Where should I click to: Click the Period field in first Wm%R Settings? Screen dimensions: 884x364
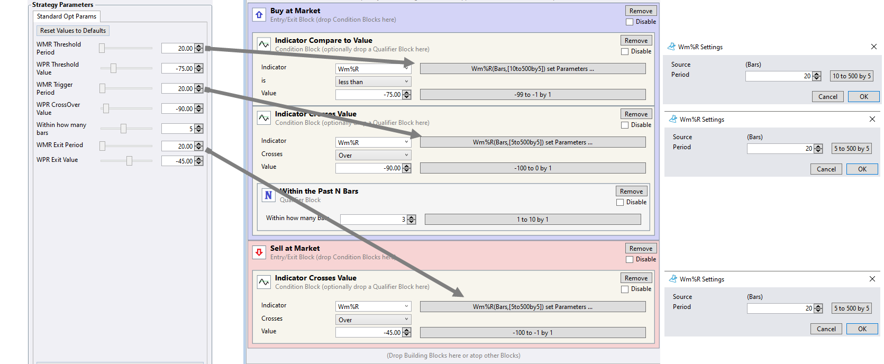[x=779, y=76]
